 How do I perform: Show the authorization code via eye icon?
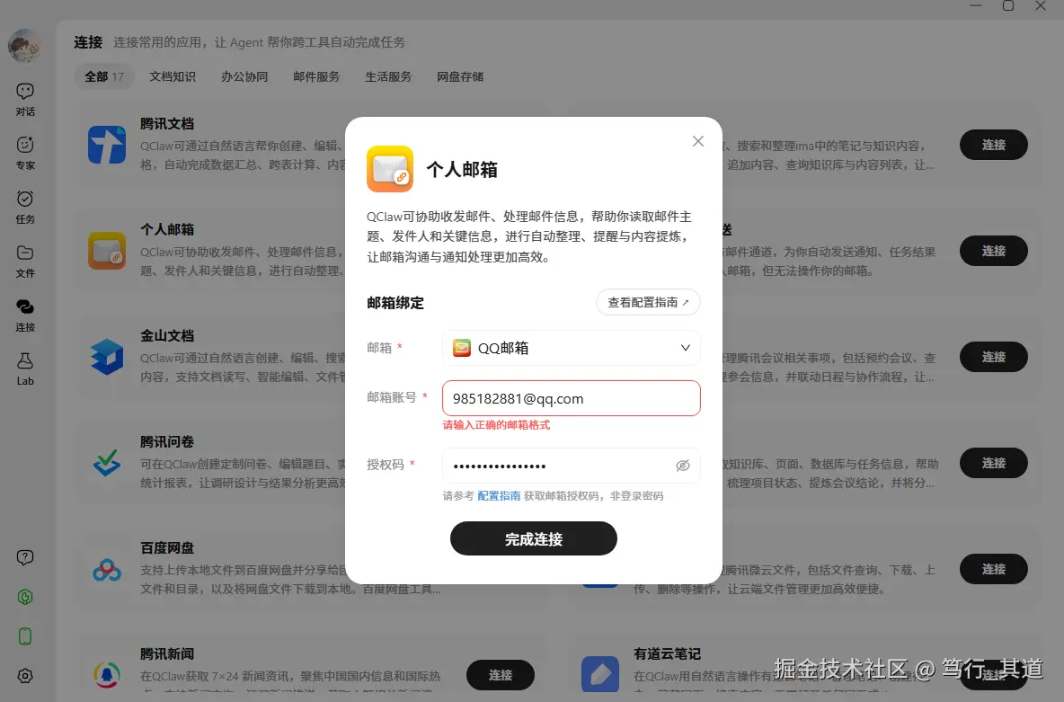tap(683, 465)
